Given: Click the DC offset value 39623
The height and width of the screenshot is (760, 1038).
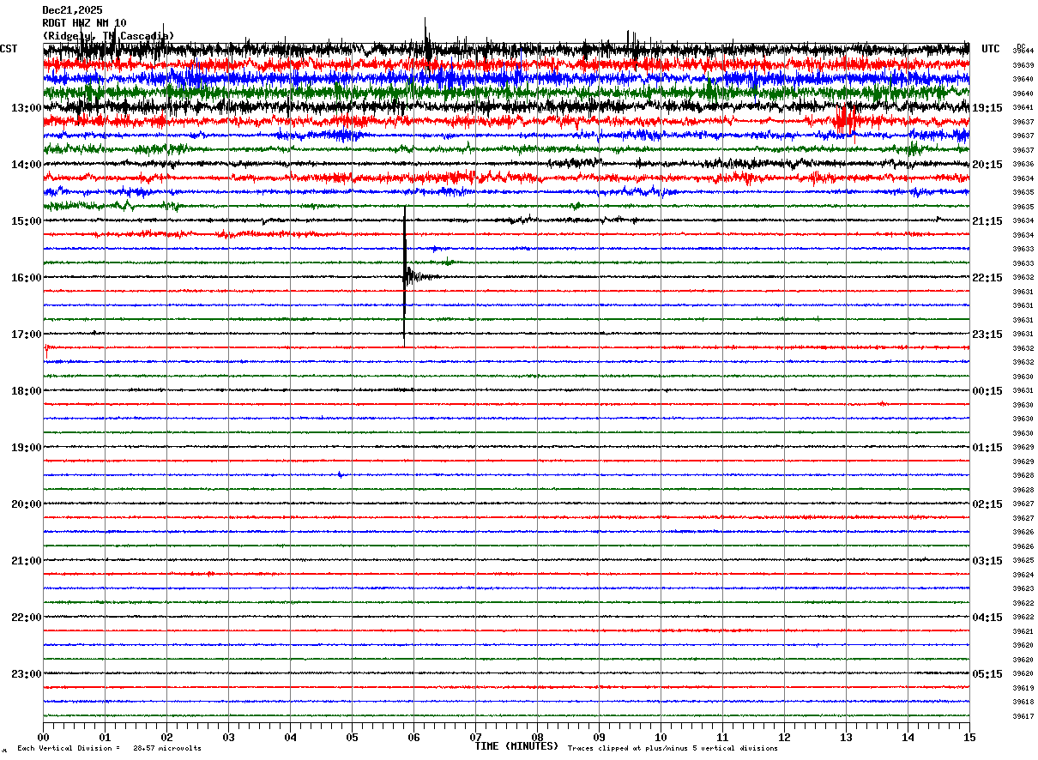Looking at the screenshot, I should click(1023, 588).
